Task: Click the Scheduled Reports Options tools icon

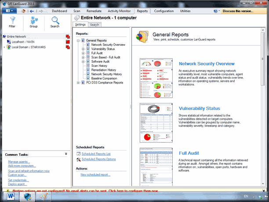Action: pyautogui.click(x=79, y=160)
